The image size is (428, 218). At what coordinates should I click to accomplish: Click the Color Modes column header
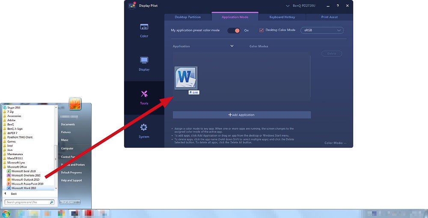click(259, 46)
